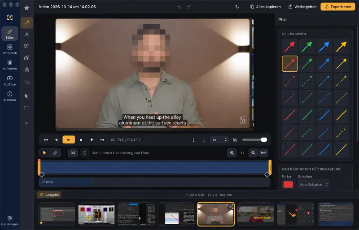The height and width of the screenshot is (230, 359).
Task: Step forward one frame
Action: coord(92,140)
